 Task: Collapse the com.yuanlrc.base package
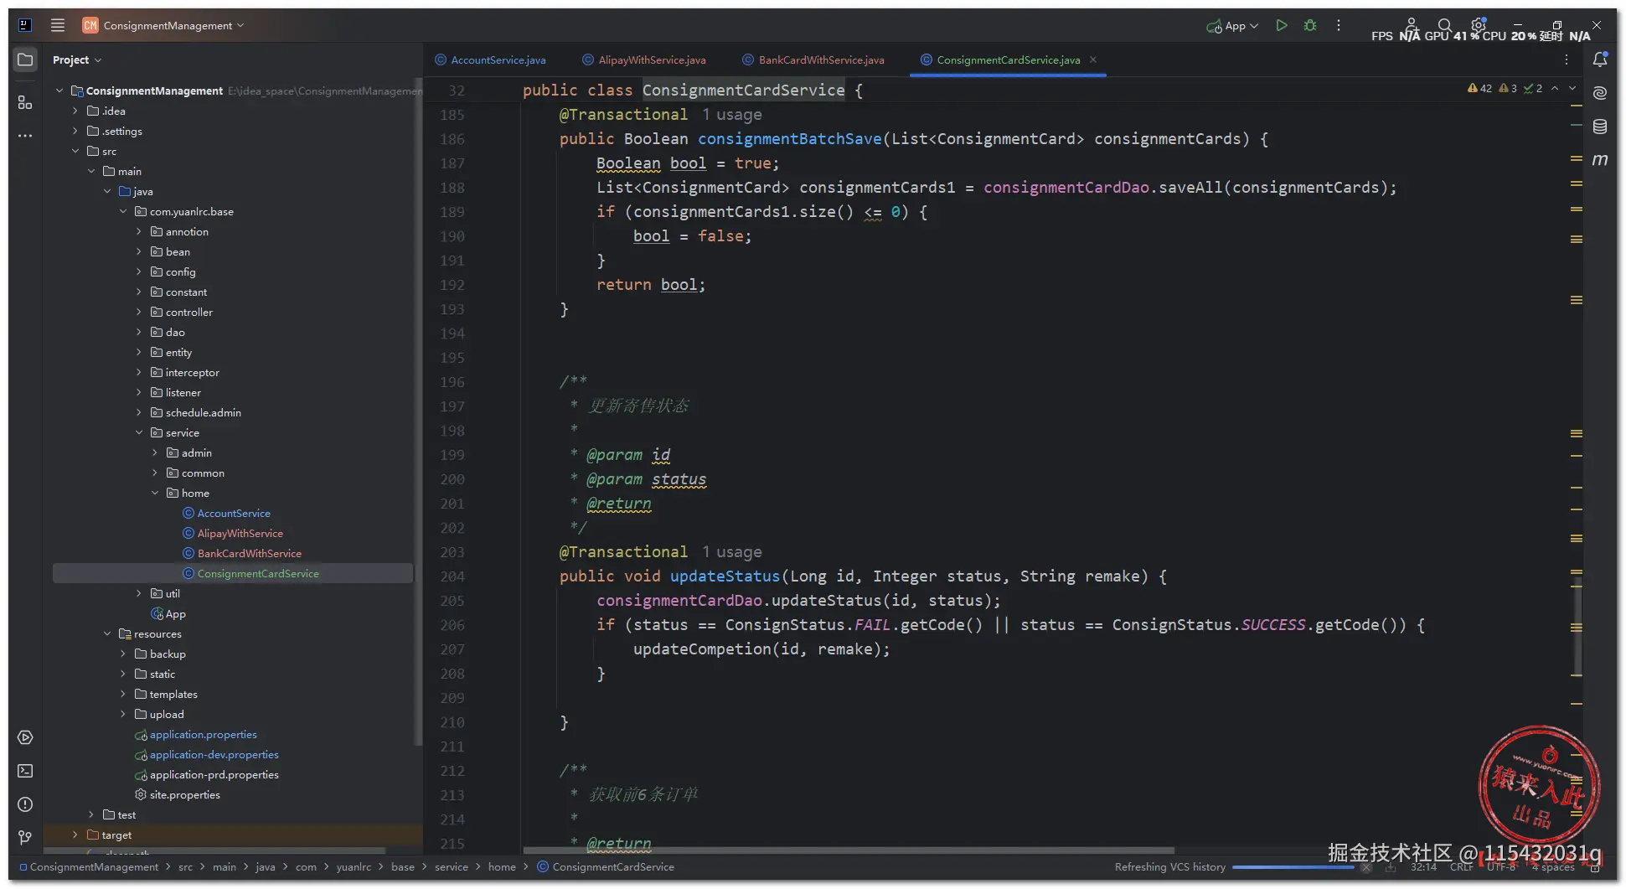pyautogui.click(x=123, y=211)
